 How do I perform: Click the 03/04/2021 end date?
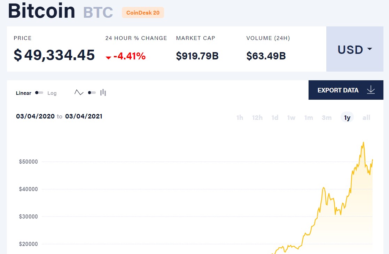pyautogui.click(x=84, y=116)
